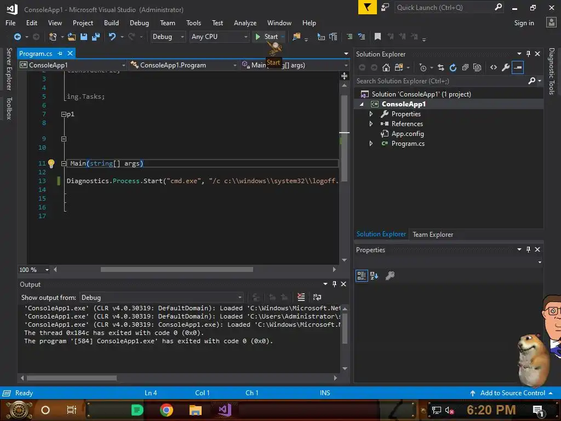Open the Debug solution configuration dropdown
Screen dimensions: 561x421
pyautogui.click(x=168, y=37)
